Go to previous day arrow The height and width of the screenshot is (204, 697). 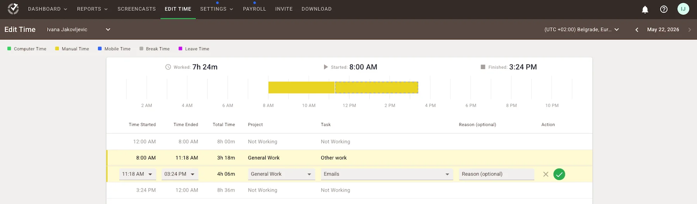(637, 30)
